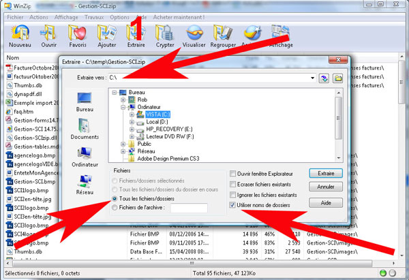Image resolution: width=409 pixels, height=280 pixels.
Task: Expand the Lecteur DVD RW (F:) node
Action: (132, 137)
